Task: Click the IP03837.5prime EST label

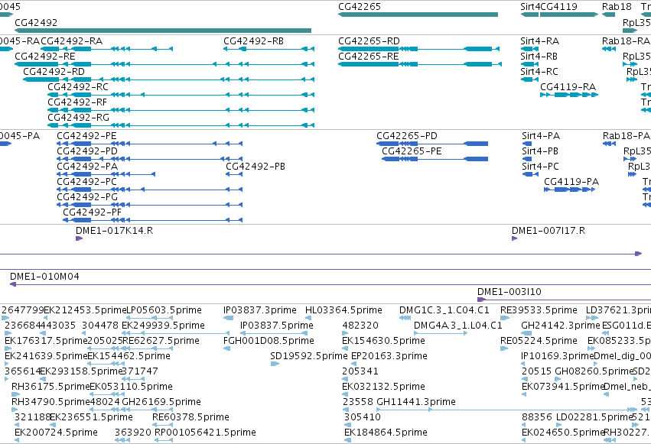Action: (277, 326)
